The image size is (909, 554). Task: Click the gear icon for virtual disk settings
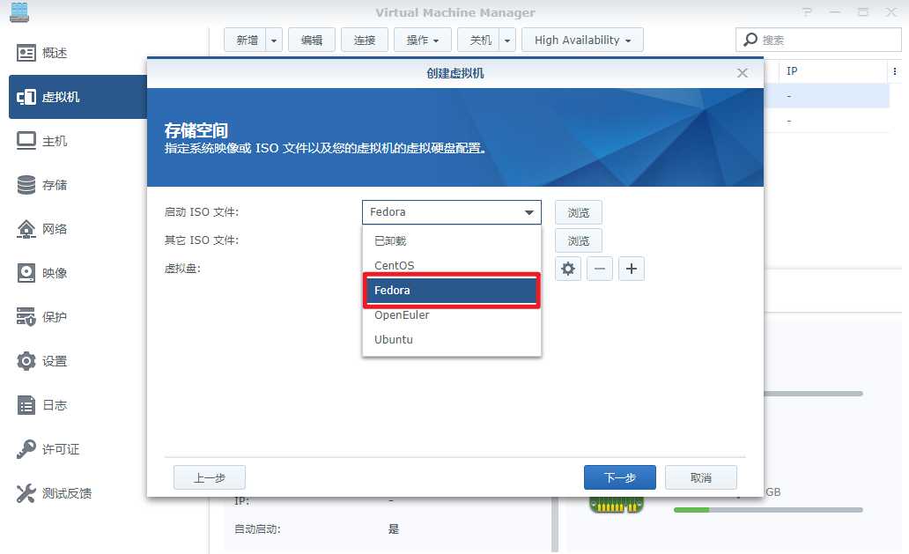[x=568, y=269]
